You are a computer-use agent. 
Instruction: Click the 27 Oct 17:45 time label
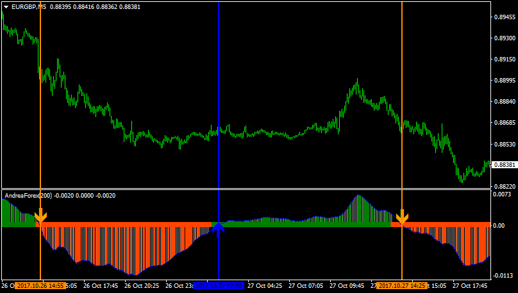tap(469, 286)
